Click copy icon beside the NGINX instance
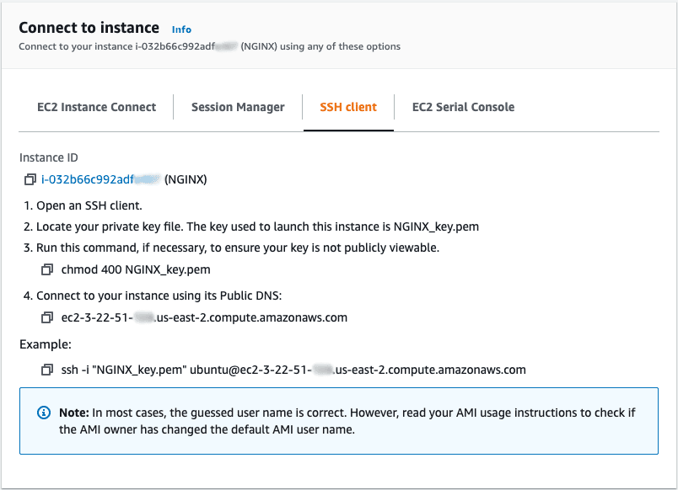Viewport: 678px width, 490px height. point(30,178)
